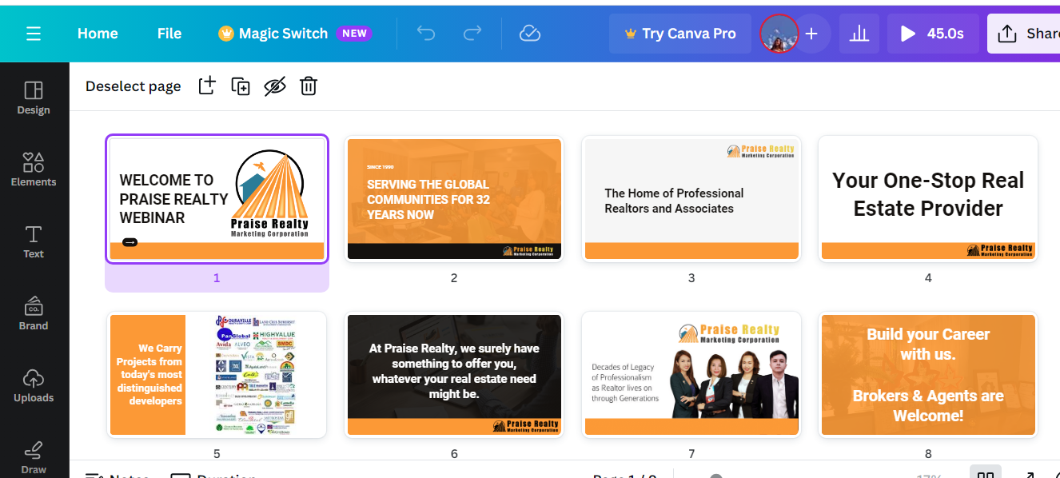The height and width of the screenshot is (478, 1060).
Task: Open the Design panel
Action: [x=34, y=98]
